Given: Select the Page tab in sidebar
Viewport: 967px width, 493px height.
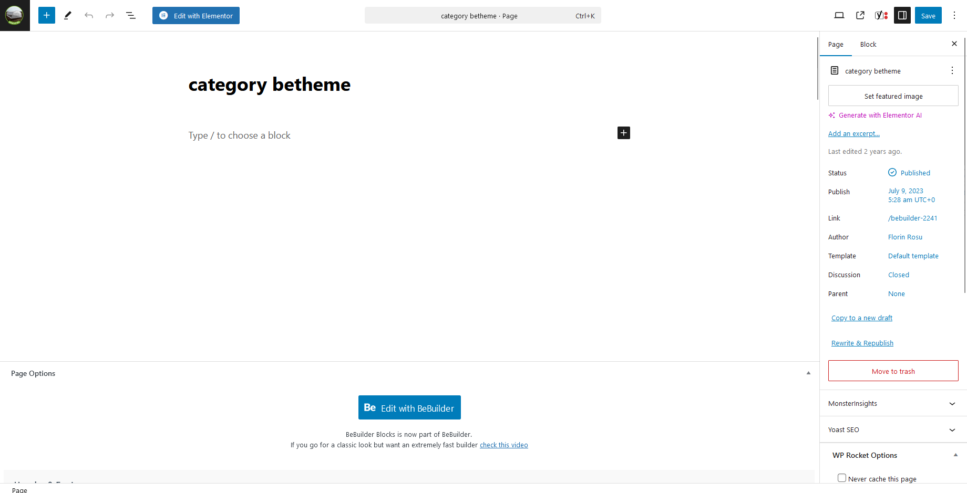Looking at the screenshot, I should 836,45.
